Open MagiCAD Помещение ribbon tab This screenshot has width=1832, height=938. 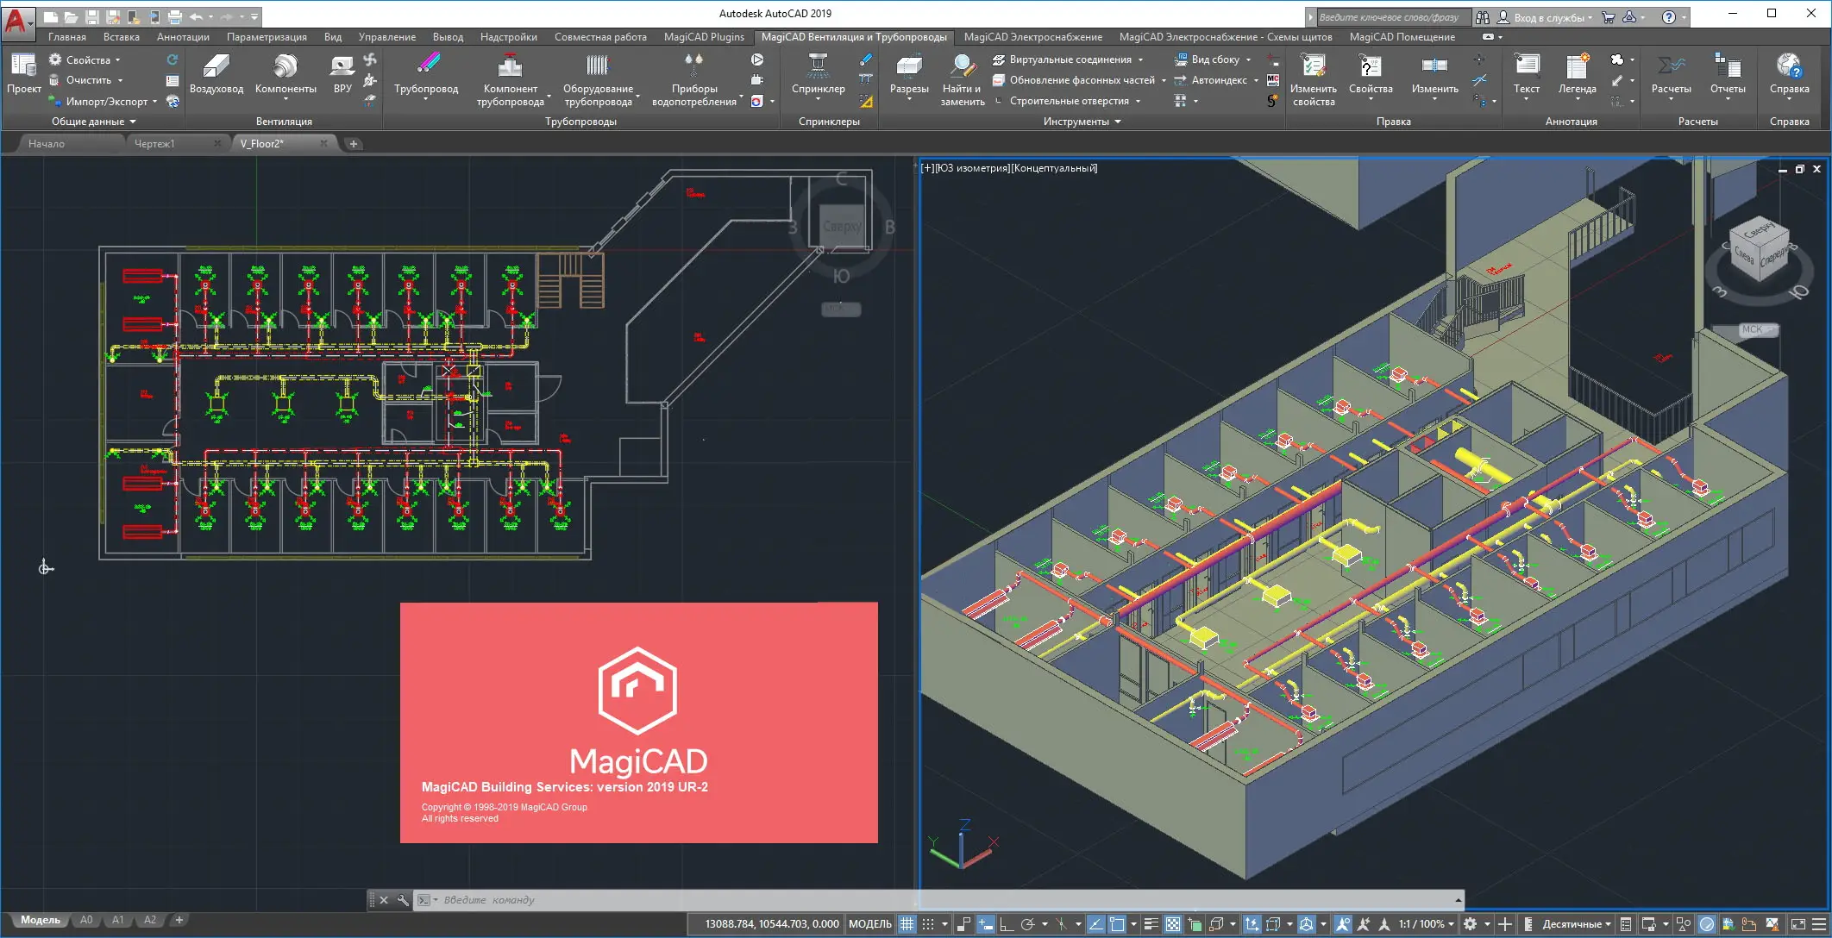point(1402,37)
